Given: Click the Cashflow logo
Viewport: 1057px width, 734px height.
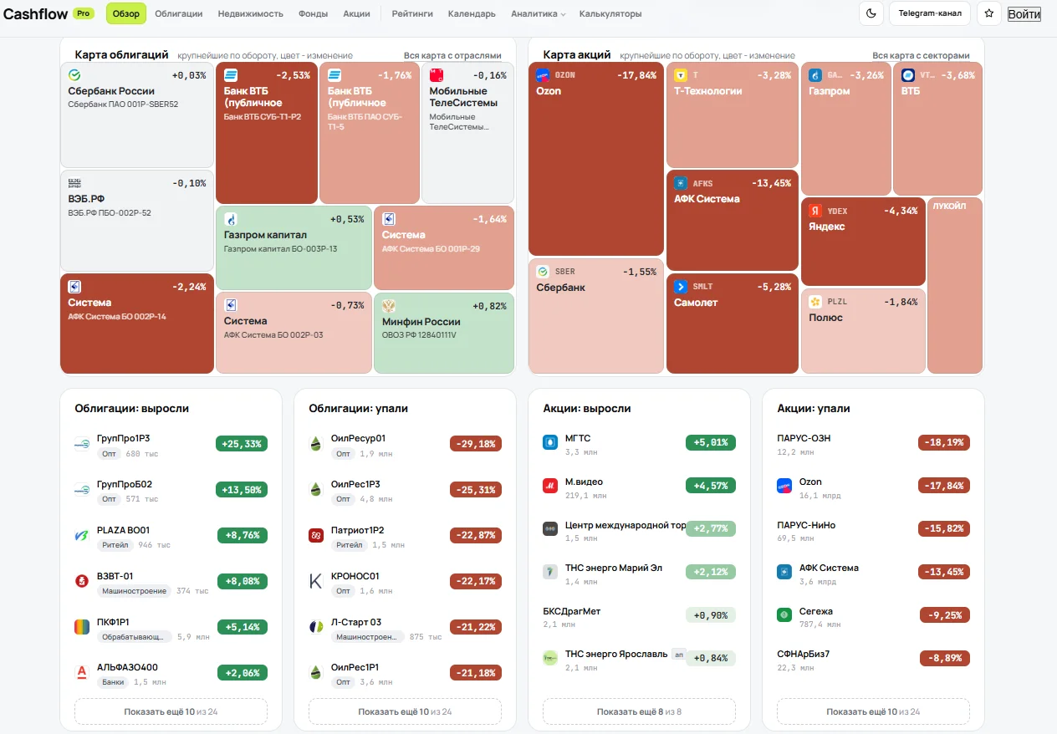Looking at the screenshot, I should point(34,13).
